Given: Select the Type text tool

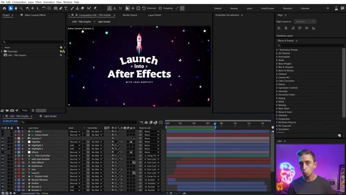Looking at the screenshot, I should click(x=66, y=9).
